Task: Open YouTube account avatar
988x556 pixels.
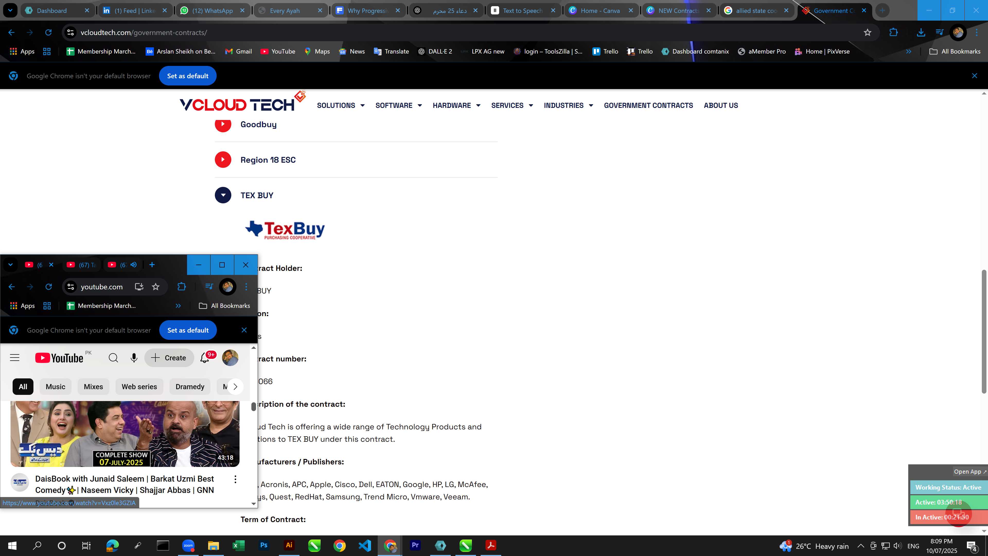Action: [x=230, y=358]
